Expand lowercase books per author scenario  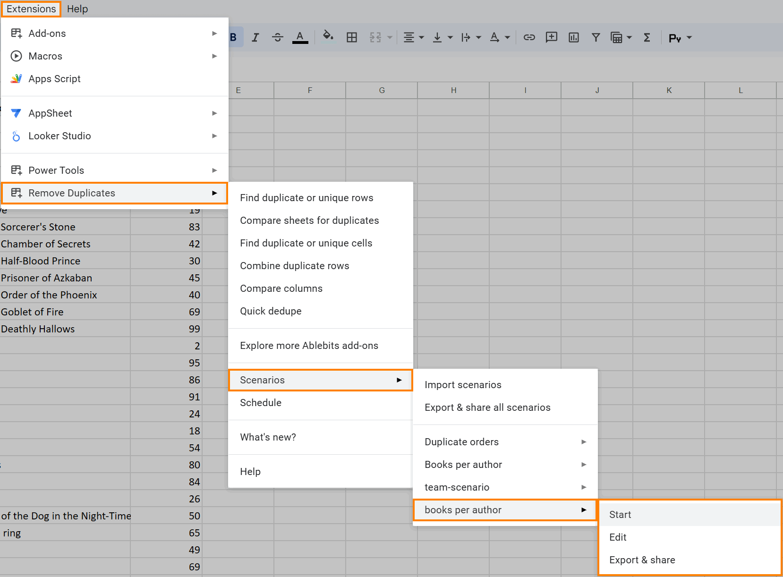tap(505, 510)
